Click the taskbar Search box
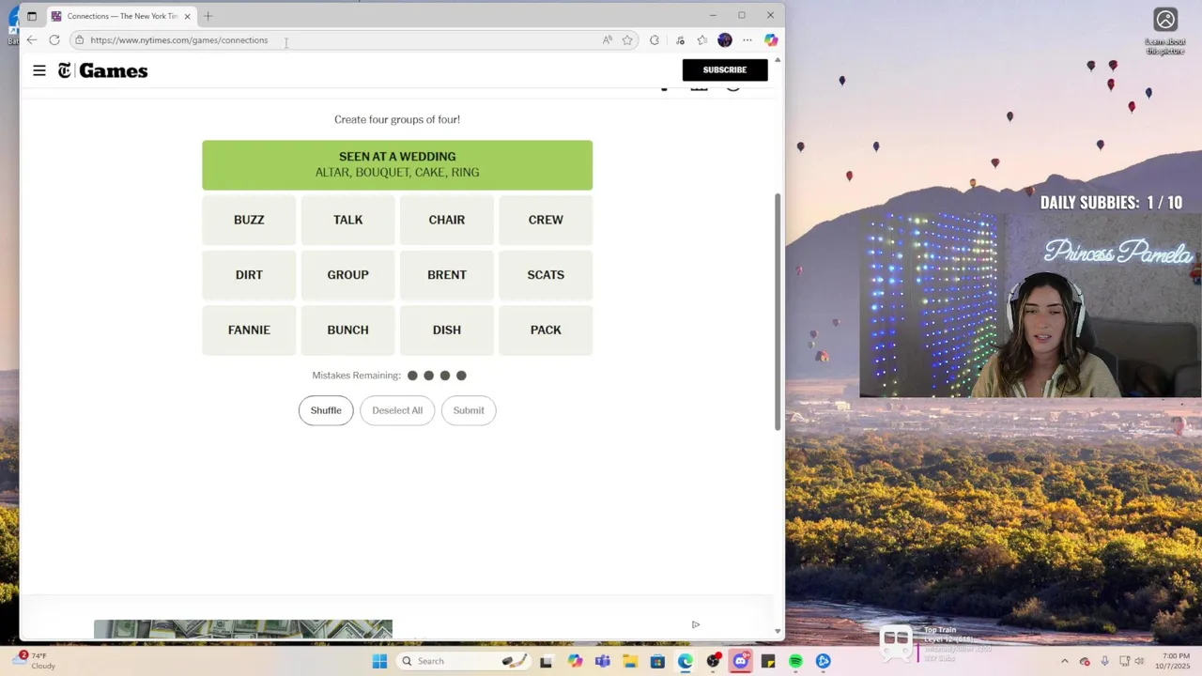This screenshot has height=676, width=1202. pyautogui.click(x=462, y=661)
